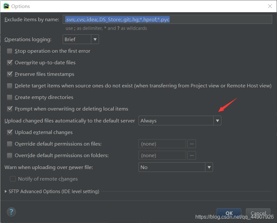277x223 pixels.
Task: Click the Exclude items by name field
Action: tap(167, 19)
